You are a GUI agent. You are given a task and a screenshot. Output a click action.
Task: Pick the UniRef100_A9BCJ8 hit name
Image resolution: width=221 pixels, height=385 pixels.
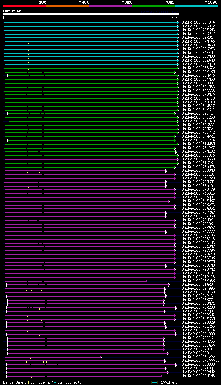(199, 239)
